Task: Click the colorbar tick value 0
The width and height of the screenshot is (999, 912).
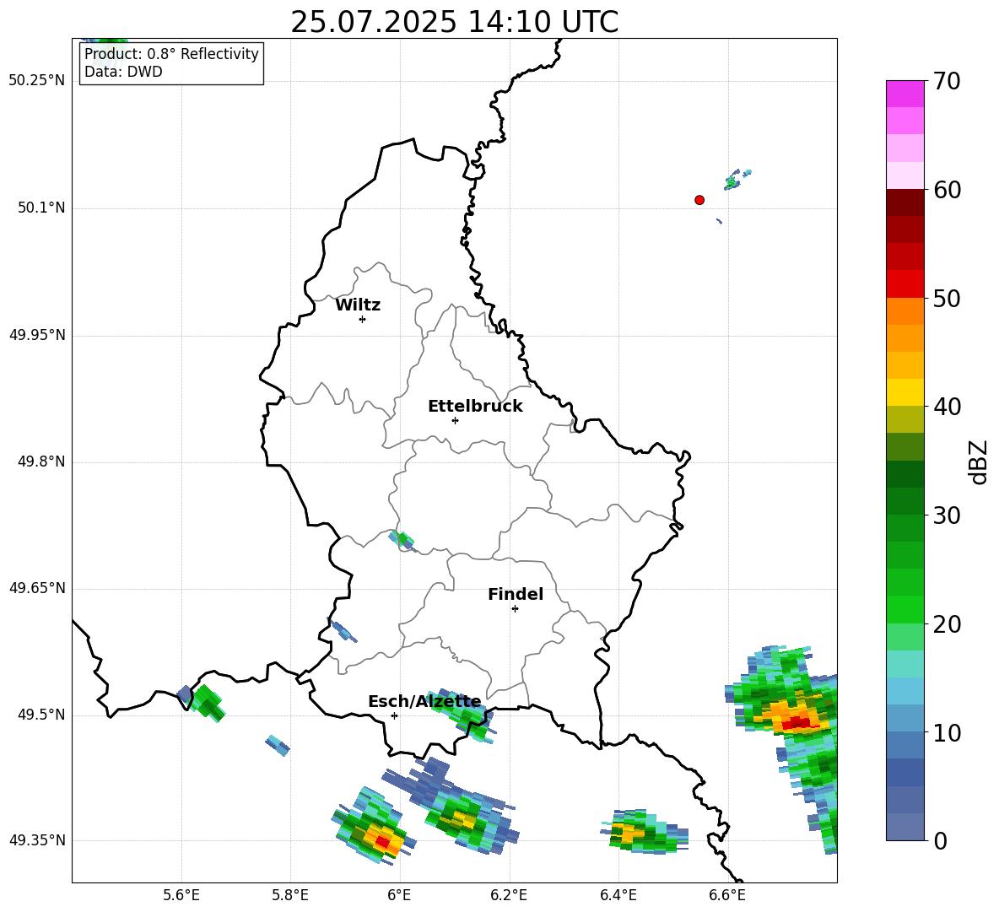Action: click(x=940, y=840)
